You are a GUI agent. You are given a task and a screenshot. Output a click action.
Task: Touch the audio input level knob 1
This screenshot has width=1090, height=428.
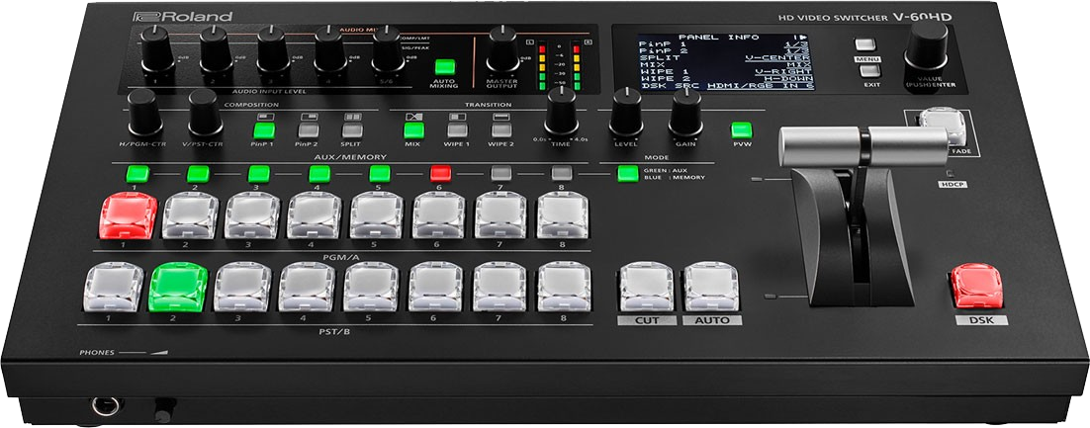pos(158,49)
